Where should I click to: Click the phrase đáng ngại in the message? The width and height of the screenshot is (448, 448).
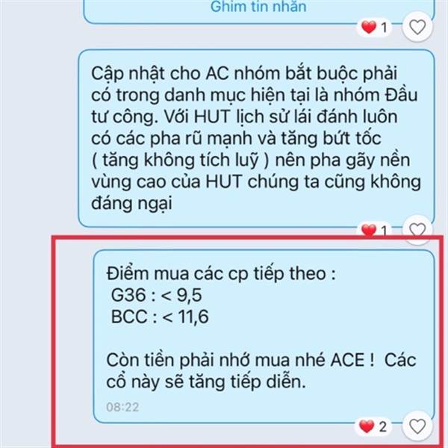pyautogui.click(x=131, y=203)
